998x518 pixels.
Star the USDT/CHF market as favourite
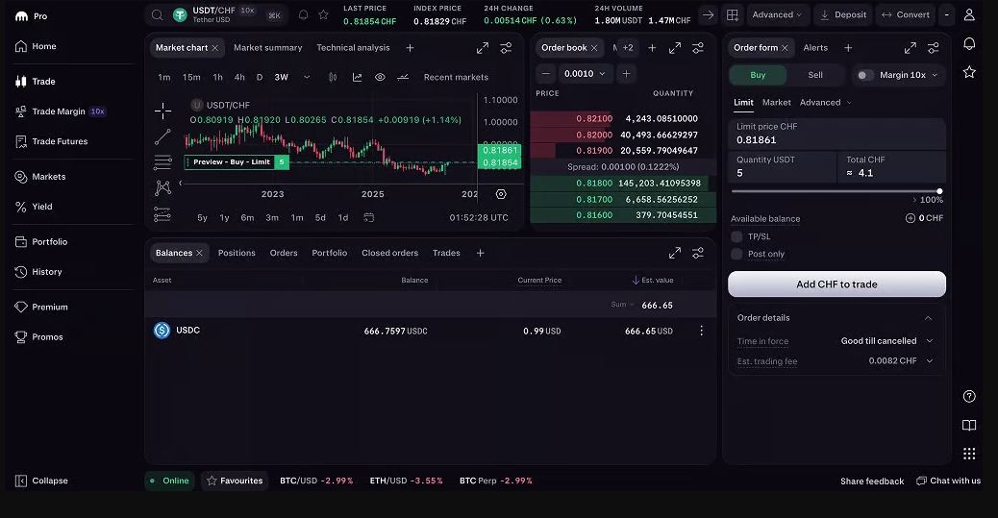(323, 14)
